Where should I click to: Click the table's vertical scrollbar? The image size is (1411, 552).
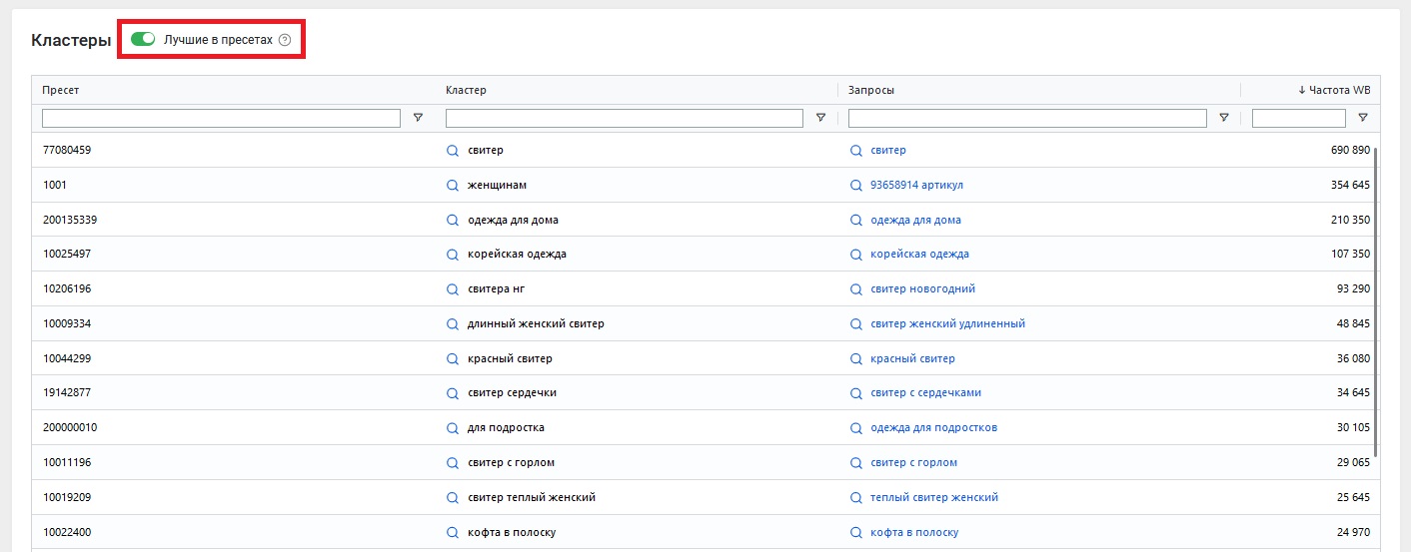coord(1376,301)
